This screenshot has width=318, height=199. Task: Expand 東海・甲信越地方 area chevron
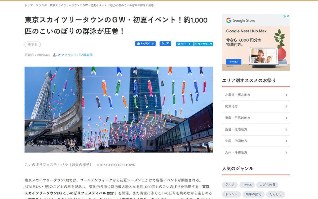(x=286, y=118)
